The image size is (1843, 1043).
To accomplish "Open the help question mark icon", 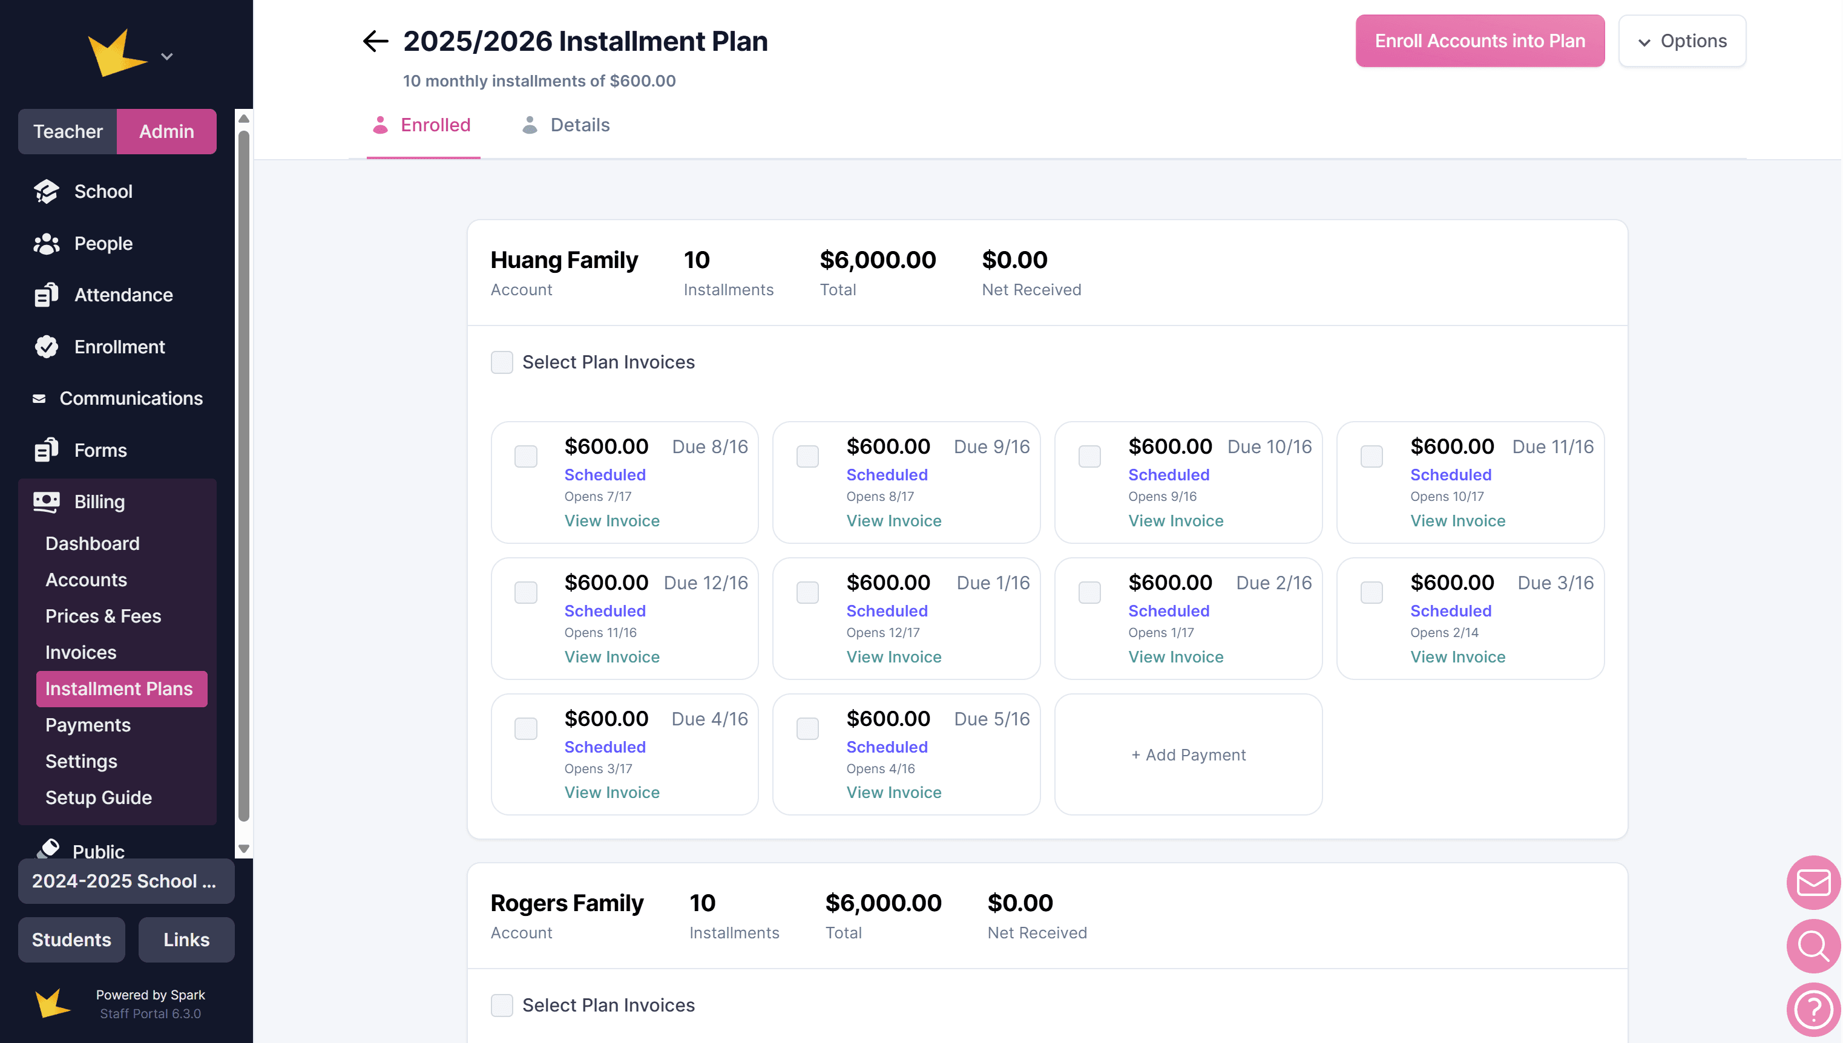I will coord(1813,1009).
